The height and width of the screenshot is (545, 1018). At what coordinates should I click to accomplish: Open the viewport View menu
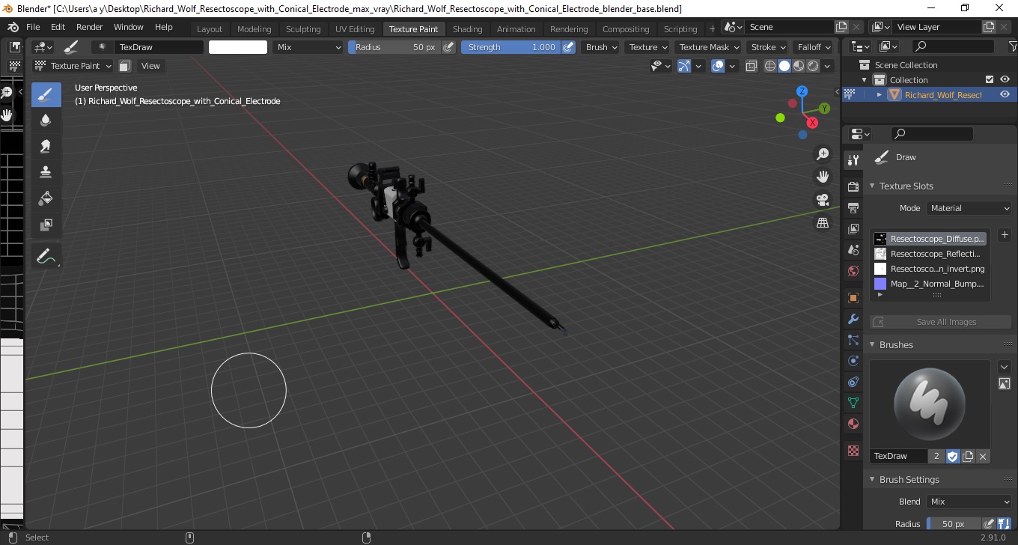click(x=150, y=66)
